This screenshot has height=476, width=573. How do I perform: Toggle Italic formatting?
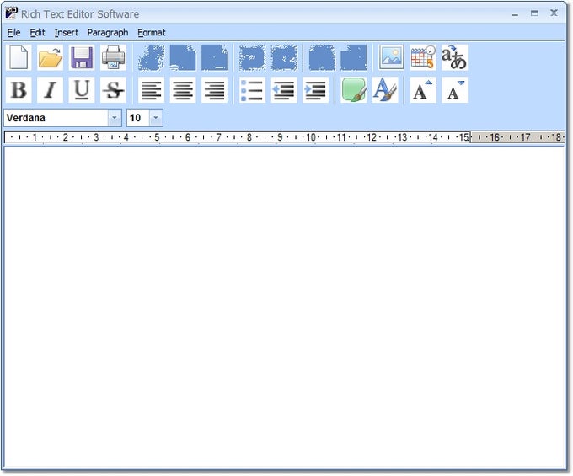[51, 90]
